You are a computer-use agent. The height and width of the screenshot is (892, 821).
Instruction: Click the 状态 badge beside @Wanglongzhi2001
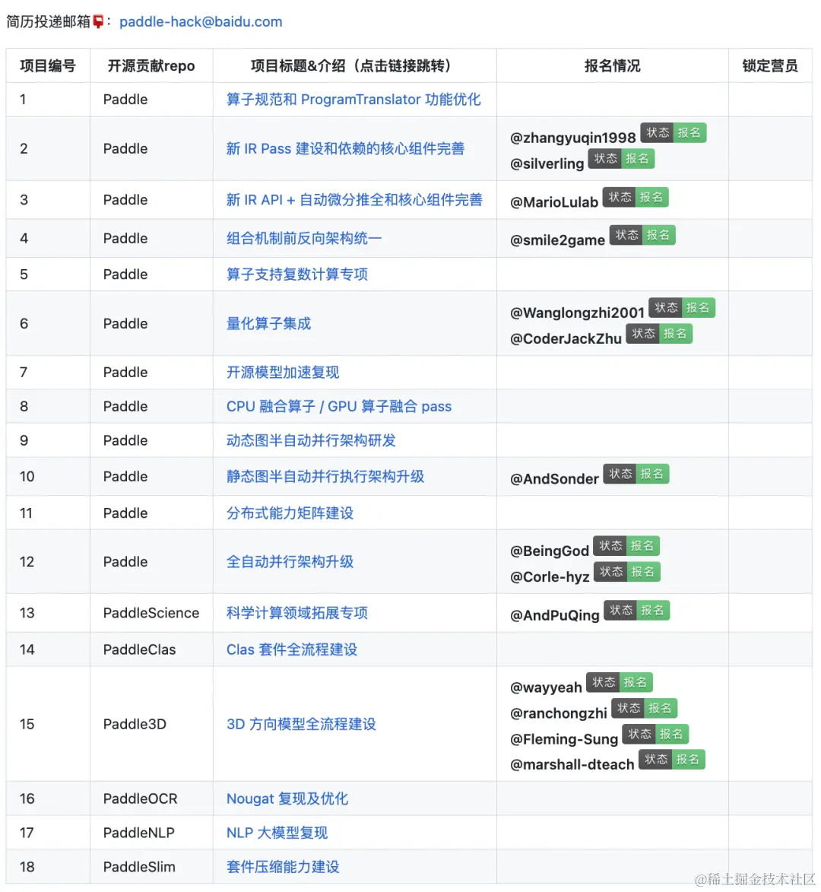coord(666,307)
